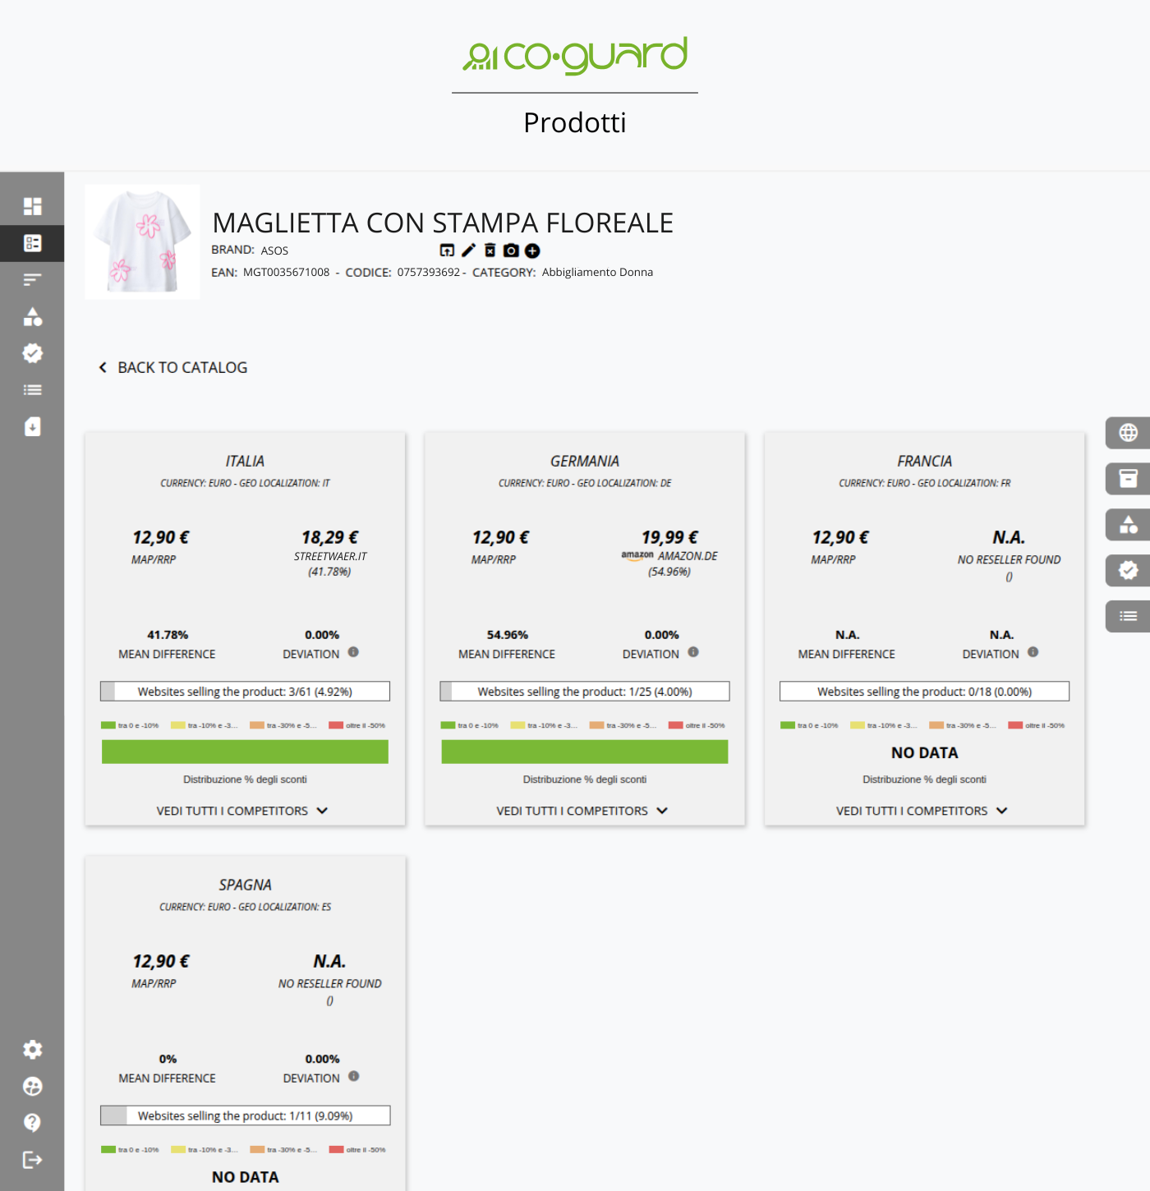Click the websites selling bar showing 1/25 (4.00%)
Viewport: 1150px width, 1191px height.
(x=585, y=692)
